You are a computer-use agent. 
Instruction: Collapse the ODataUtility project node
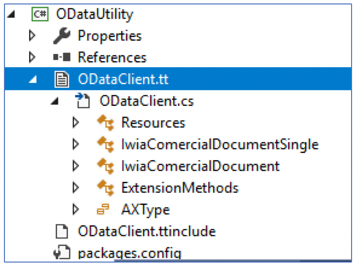tap(11, 14)
